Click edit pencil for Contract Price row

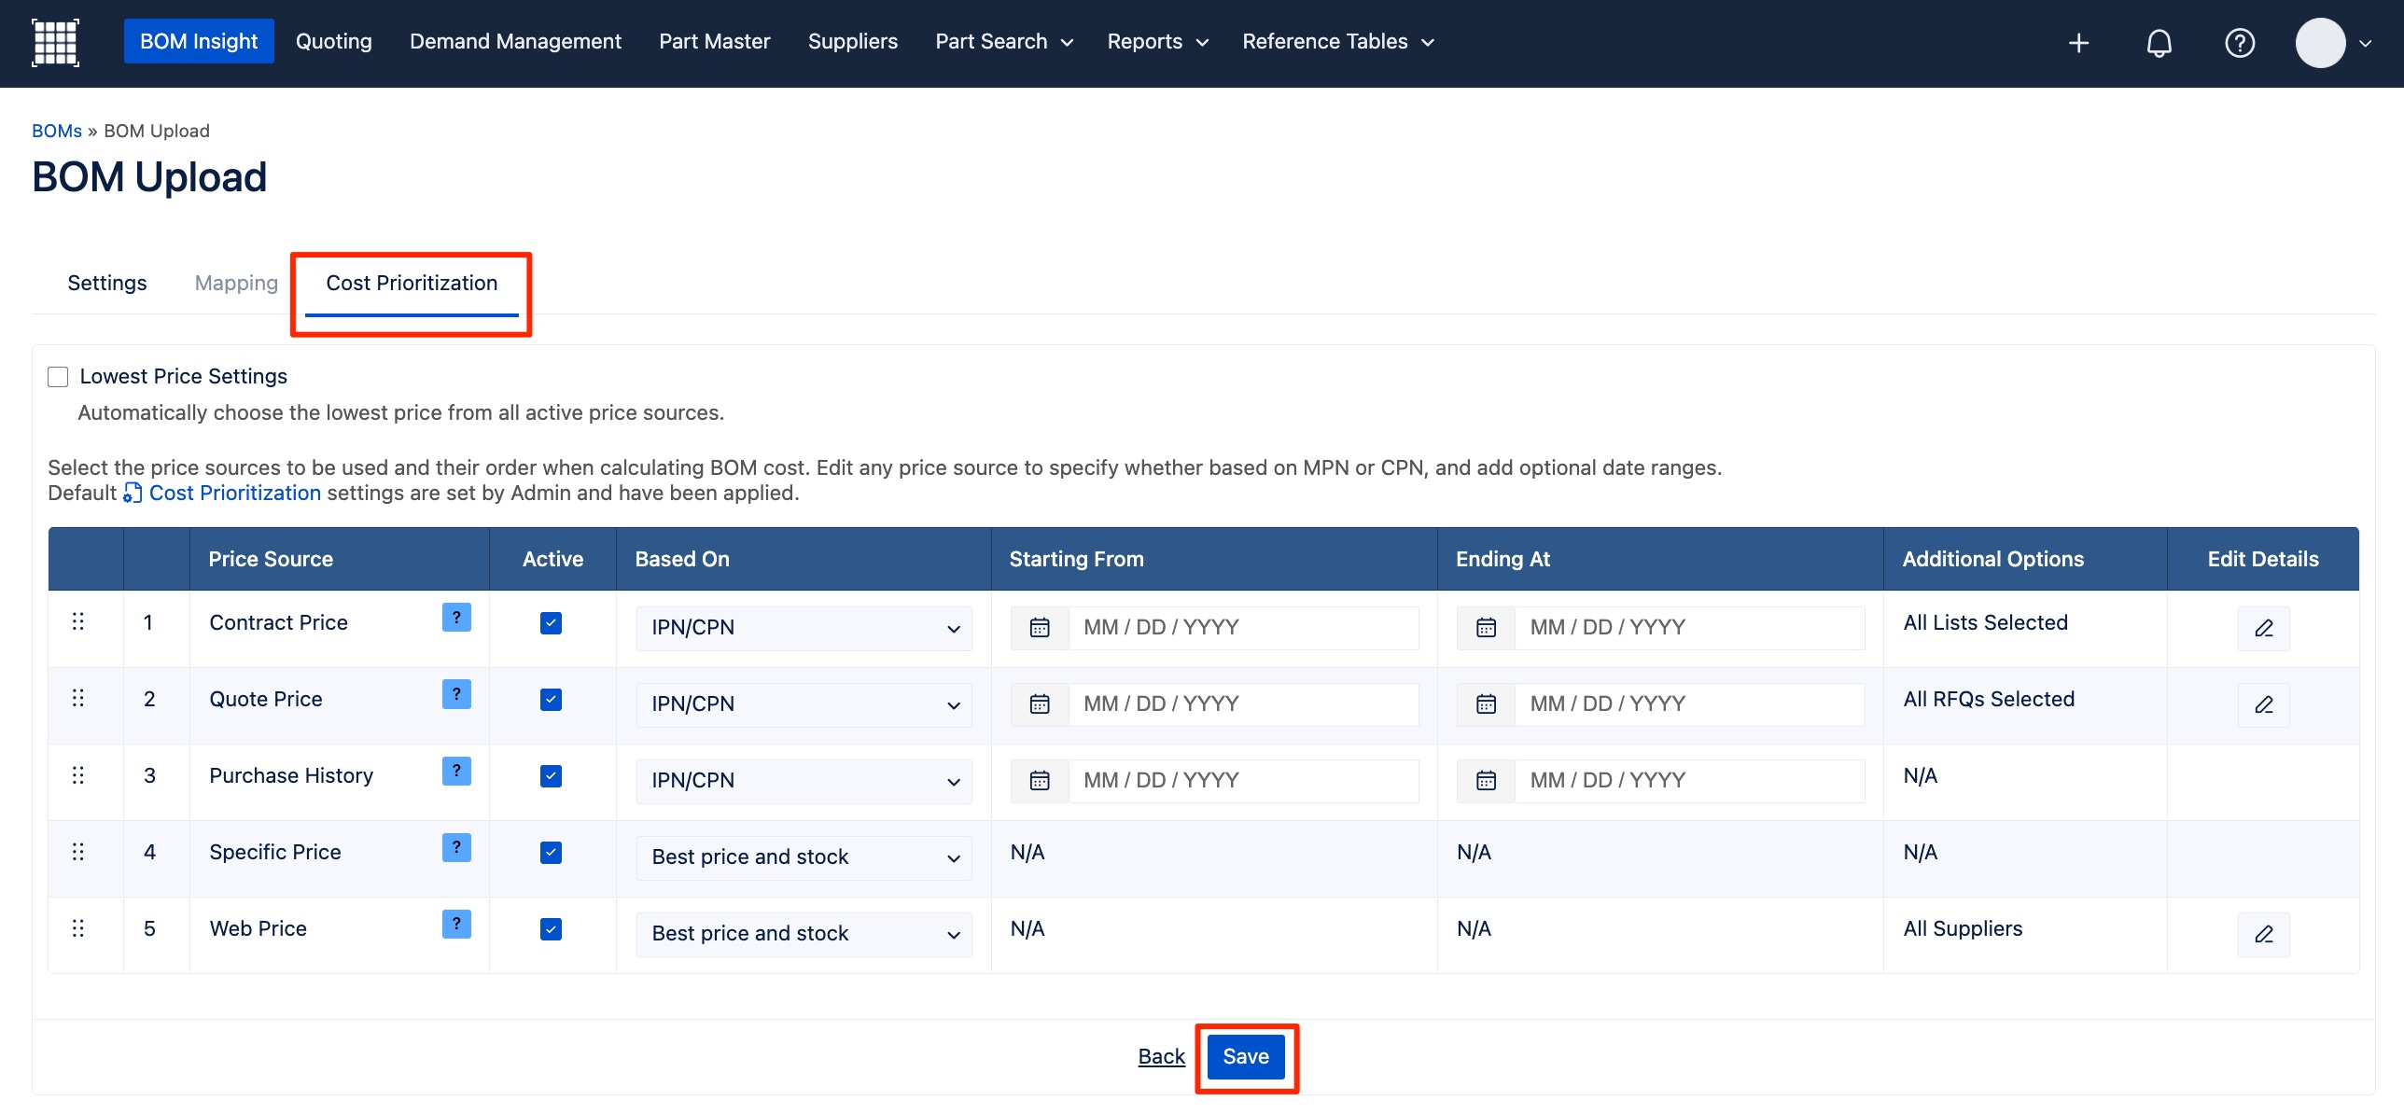[2263, 628]
